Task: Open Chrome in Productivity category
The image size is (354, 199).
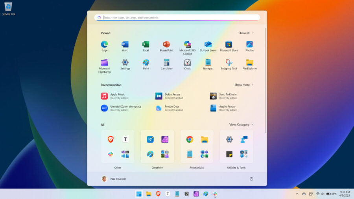Action: [x=190, y=139]
